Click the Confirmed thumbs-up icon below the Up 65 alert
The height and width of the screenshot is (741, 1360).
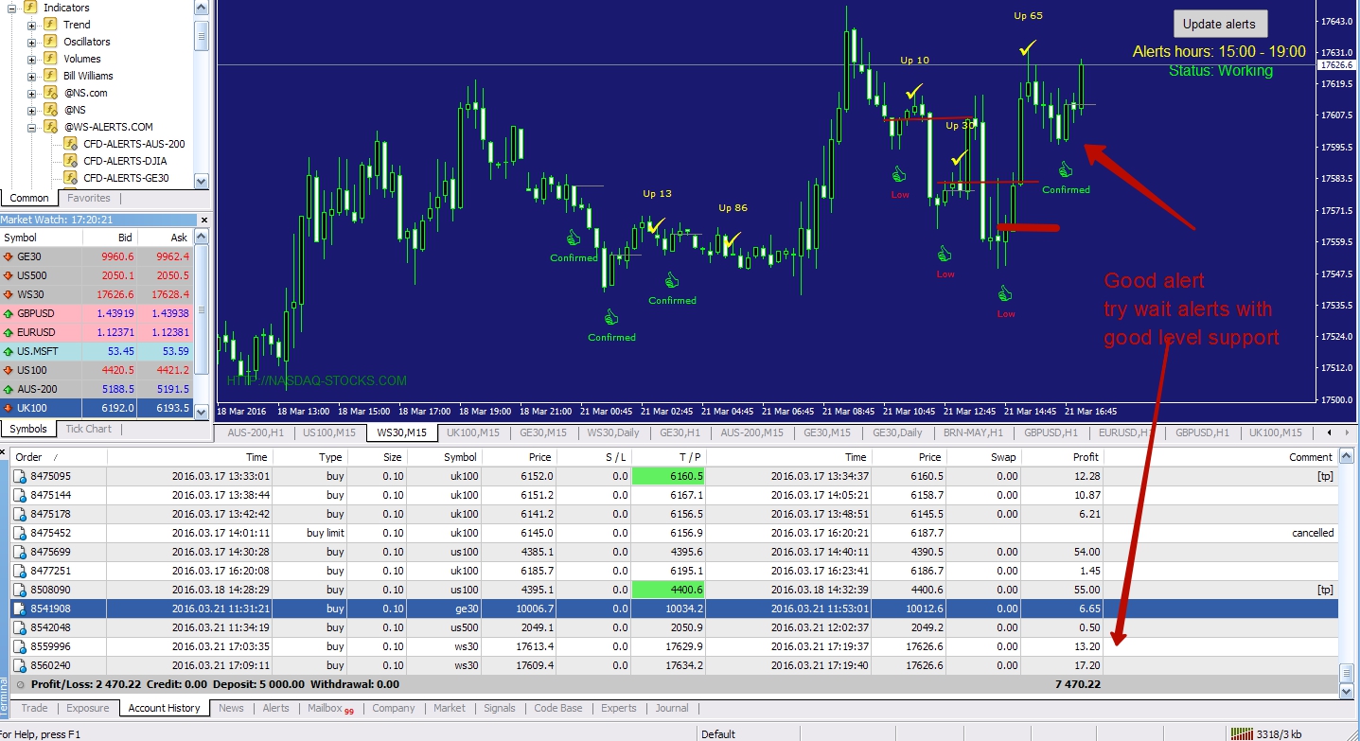point(1066,170)
